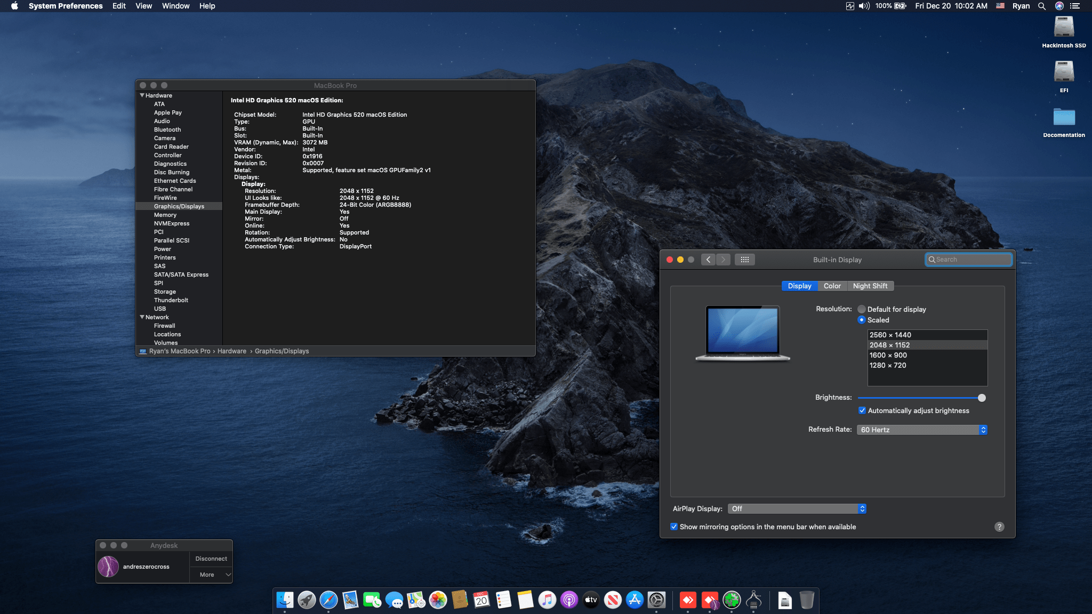Image resolution: width=1092 pixels, height=614 pixels.
Task: Open App Store from the dock
Action: pyautogui.click(x=635, y=600)
